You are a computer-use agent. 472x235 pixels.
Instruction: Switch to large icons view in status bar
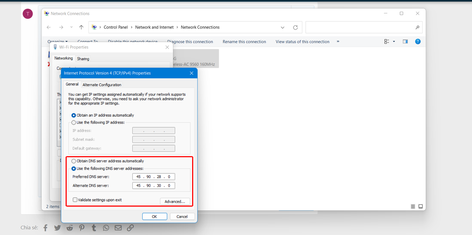[420, 207]
